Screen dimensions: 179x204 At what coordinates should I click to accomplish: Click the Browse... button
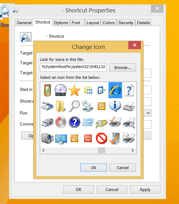123,67
